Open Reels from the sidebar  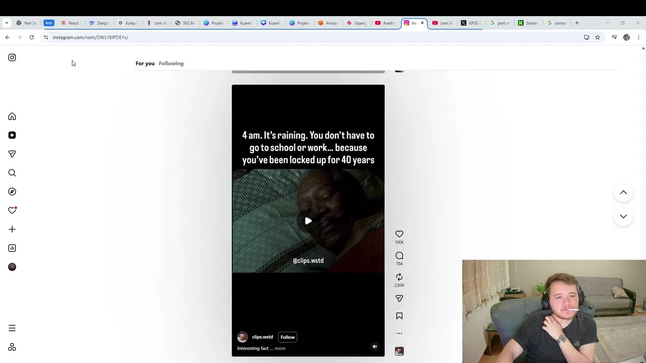pyautogui.click(x=12, y=135)
